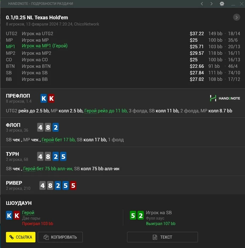245x248 pixels.
Task: Click the КОПИРОВАТЬ button
Action: [x=60, y=237]
